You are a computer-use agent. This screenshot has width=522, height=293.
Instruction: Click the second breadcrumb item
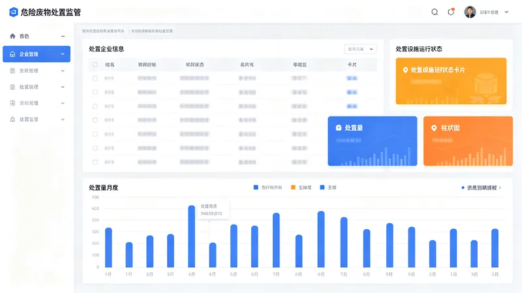click(152, 31)
